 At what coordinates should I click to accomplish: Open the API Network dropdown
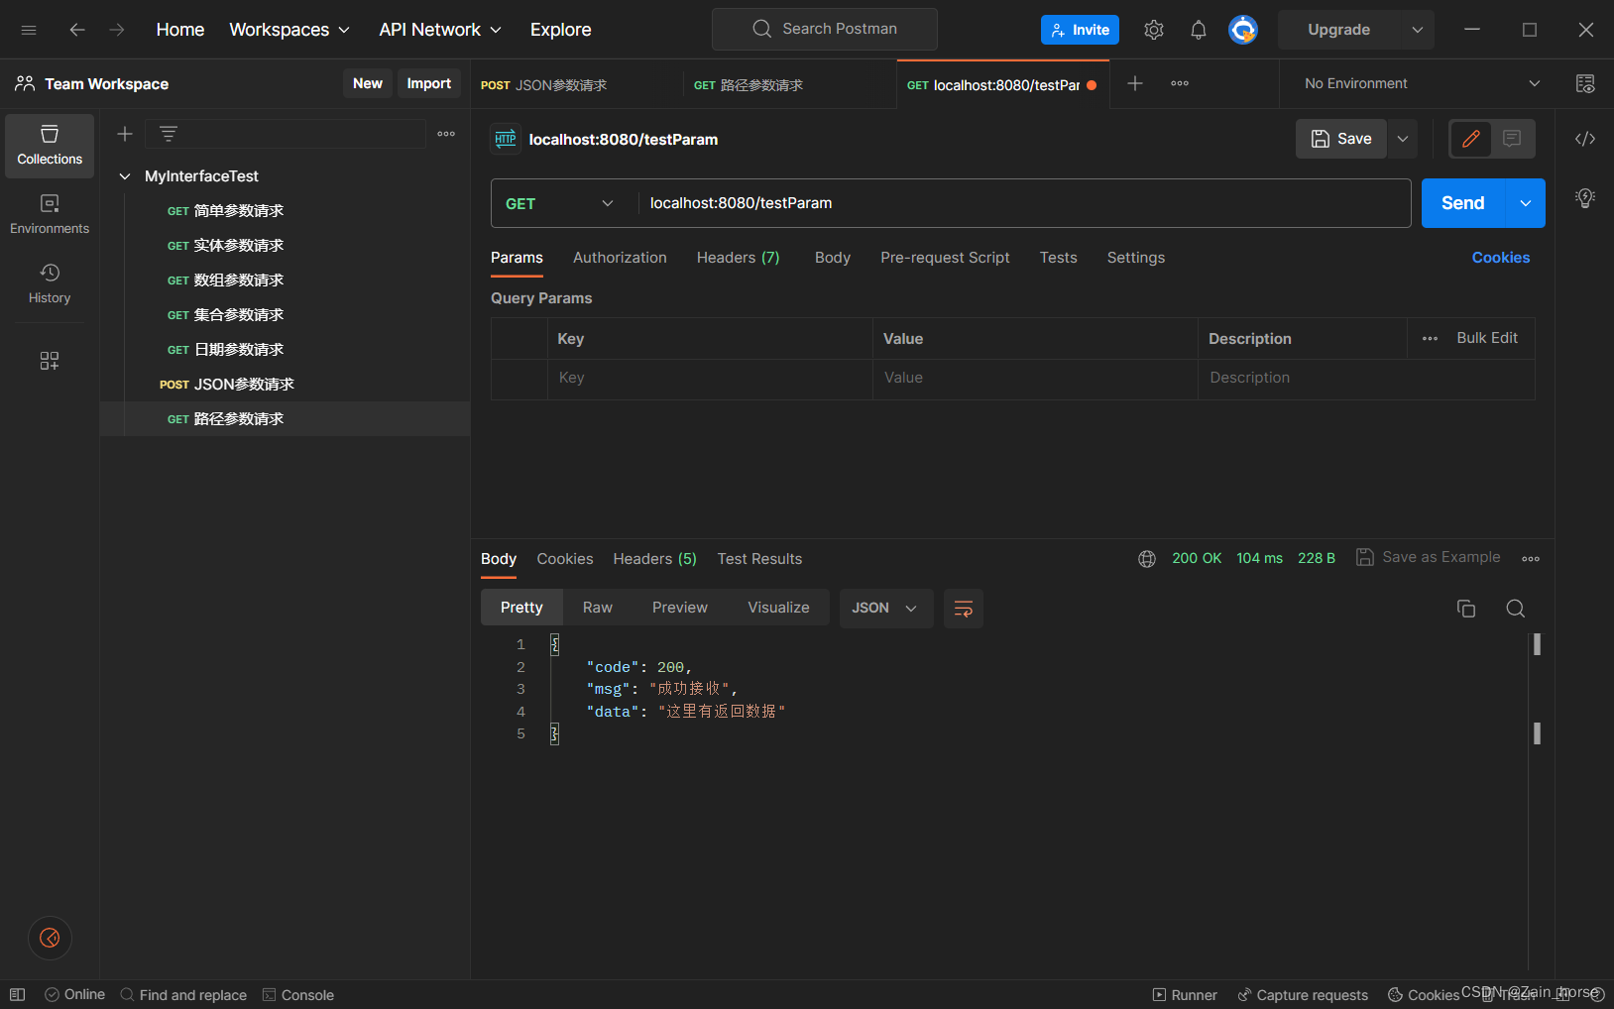[x=440, y=30]
